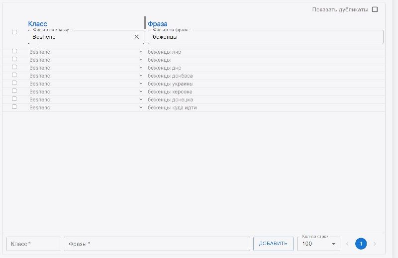This screenshot has height=258, width=398.
Task: Open the Кол-во строк rows-per-page dropdown
Action: 318,244
